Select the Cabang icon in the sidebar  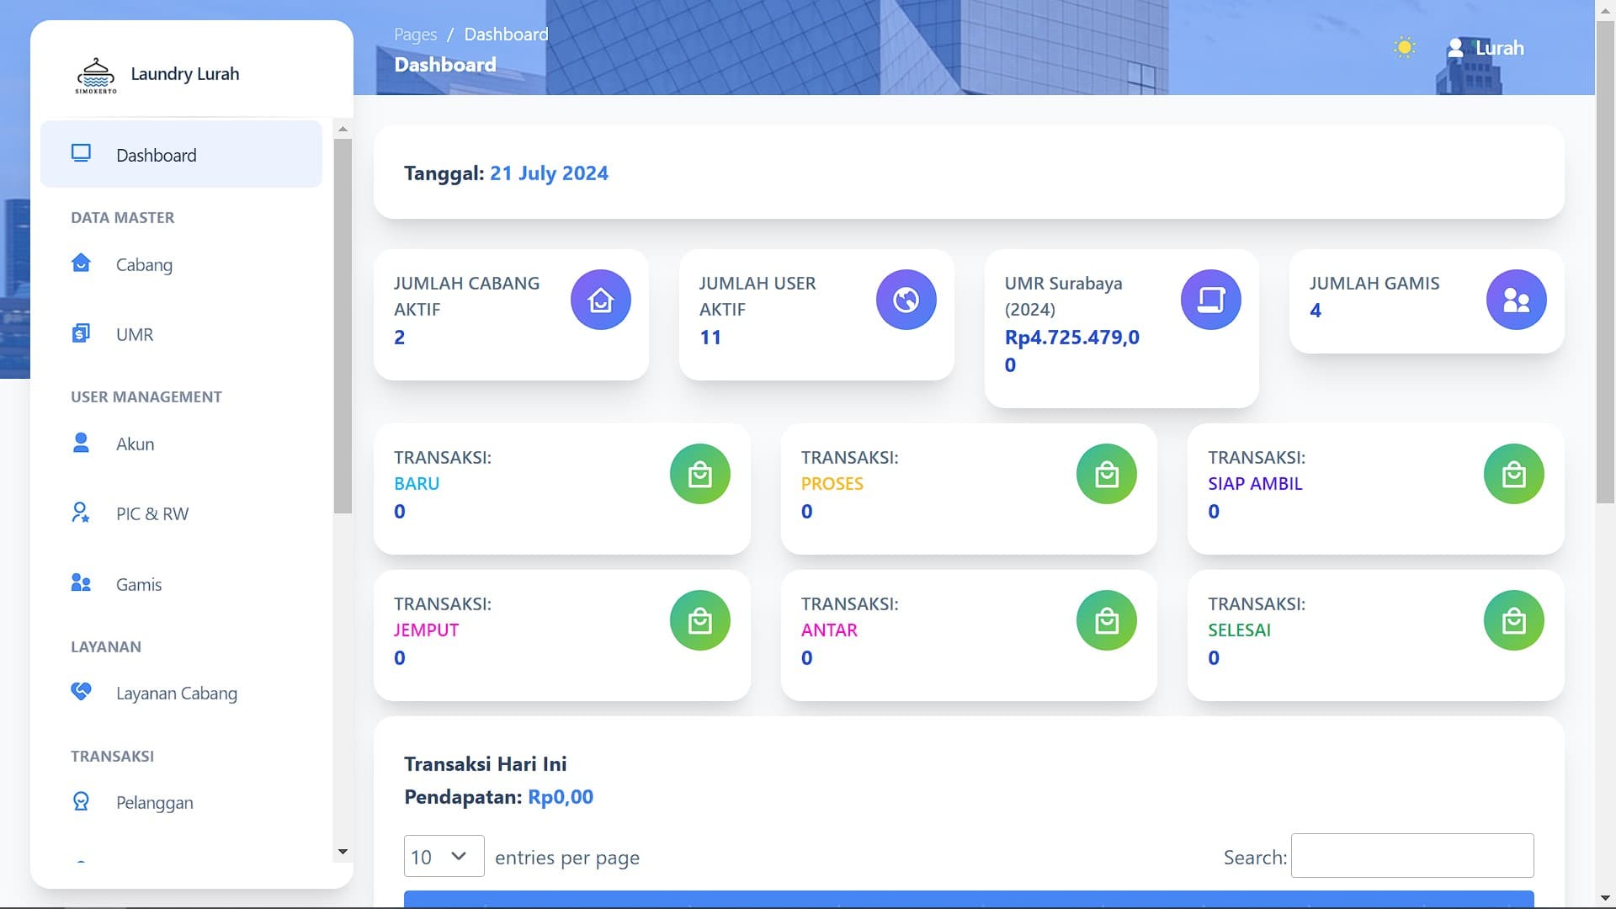tap(81, 263)
